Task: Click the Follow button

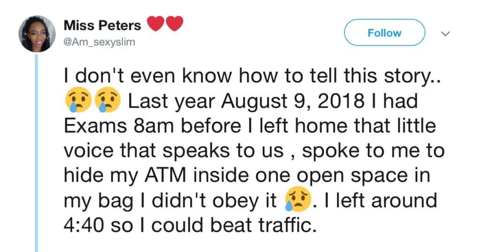Action: click(384, 33)
